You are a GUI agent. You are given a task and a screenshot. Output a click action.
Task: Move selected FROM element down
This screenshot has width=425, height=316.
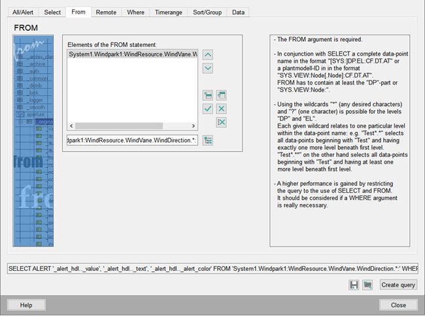(208, 68)
